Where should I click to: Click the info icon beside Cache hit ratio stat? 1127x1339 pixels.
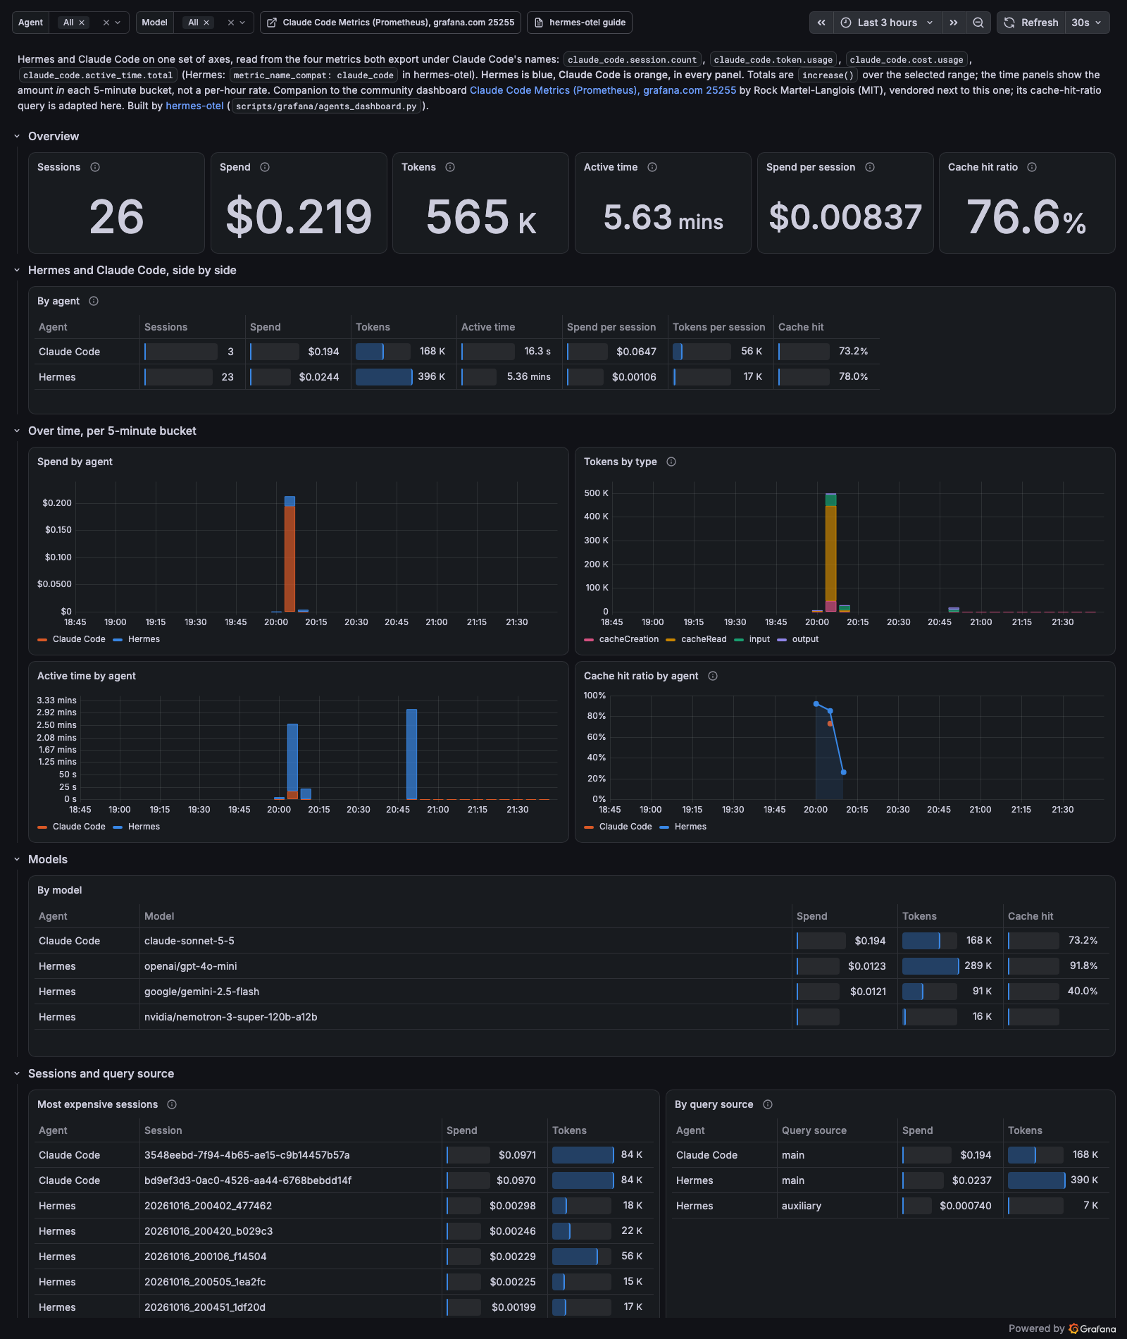(x=1032, y=167)
